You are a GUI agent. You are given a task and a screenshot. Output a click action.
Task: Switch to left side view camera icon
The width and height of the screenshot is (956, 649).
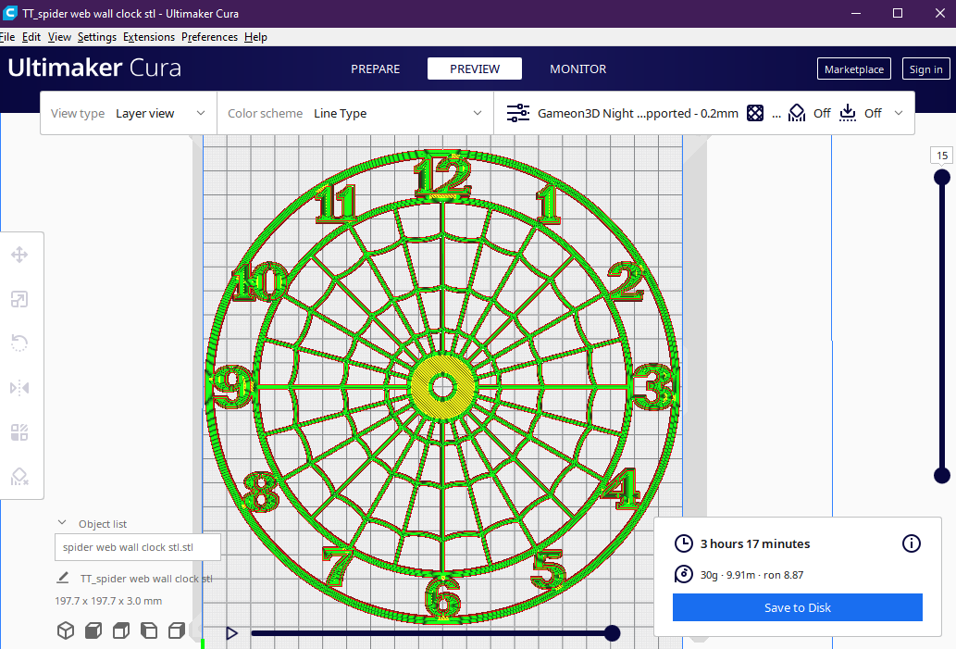pos(149,630)
